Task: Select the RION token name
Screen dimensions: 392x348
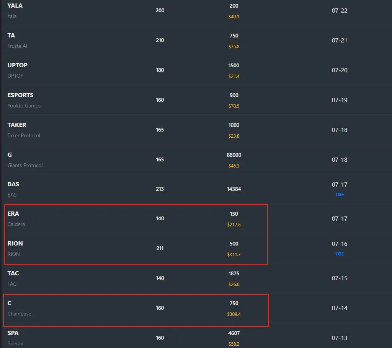Action: pos(15,244)
